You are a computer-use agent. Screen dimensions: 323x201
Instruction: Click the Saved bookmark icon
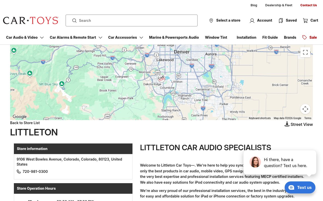[x=281, y=21]
